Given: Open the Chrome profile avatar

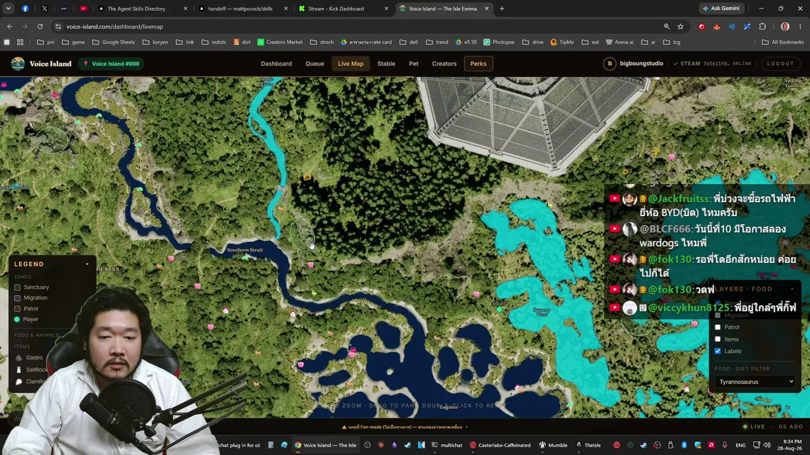Looking at the screenshot, I should (x=785, y=27).
